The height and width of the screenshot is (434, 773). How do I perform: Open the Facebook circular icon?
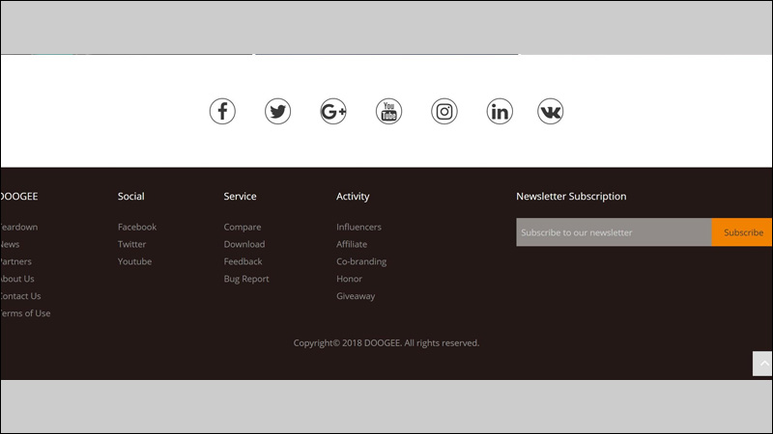click(222, 111)
